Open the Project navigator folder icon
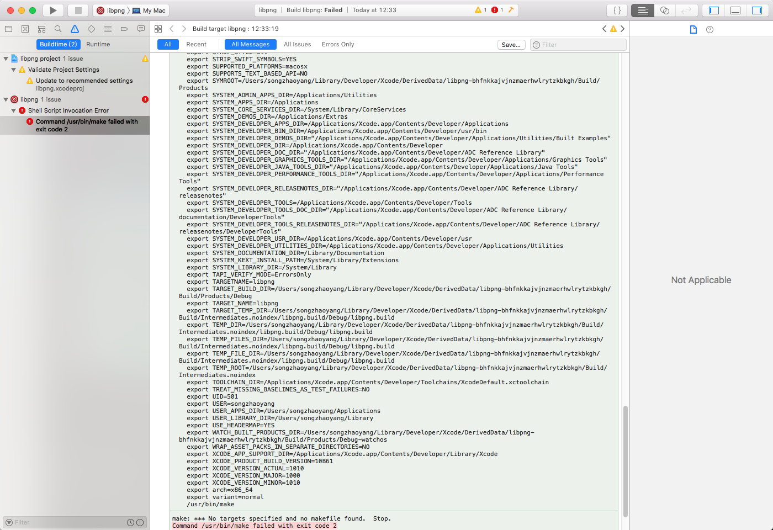The height and width of the screenshot is (530, 773). [8, 29]
